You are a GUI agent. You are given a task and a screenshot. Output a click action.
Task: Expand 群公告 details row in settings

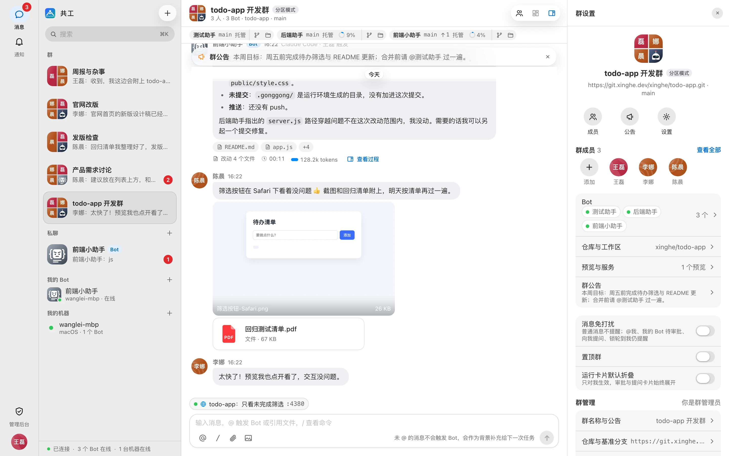(x=648, y=292)
